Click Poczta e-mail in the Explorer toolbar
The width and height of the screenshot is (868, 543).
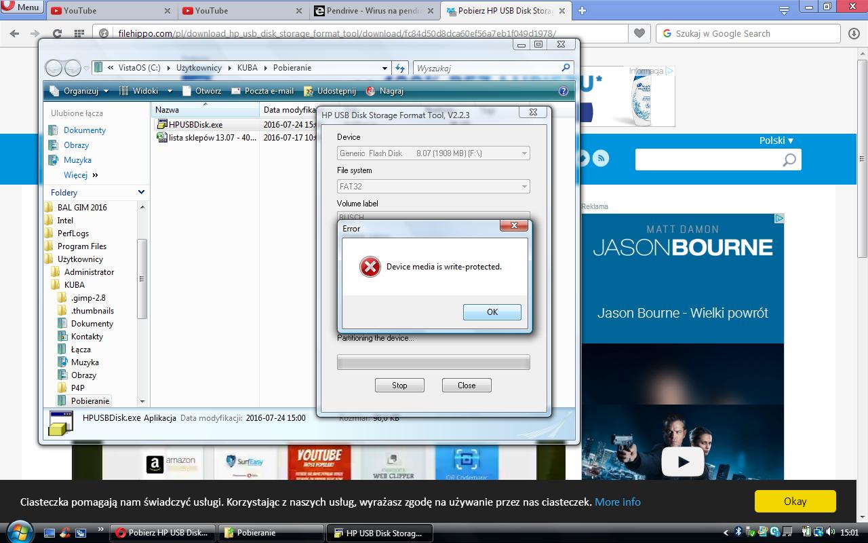tap(263, 91)
